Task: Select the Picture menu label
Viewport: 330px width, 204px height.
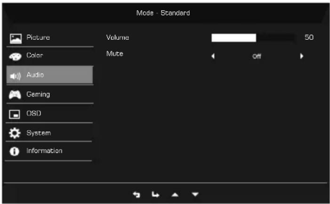Action: click(x=38, y=38)
